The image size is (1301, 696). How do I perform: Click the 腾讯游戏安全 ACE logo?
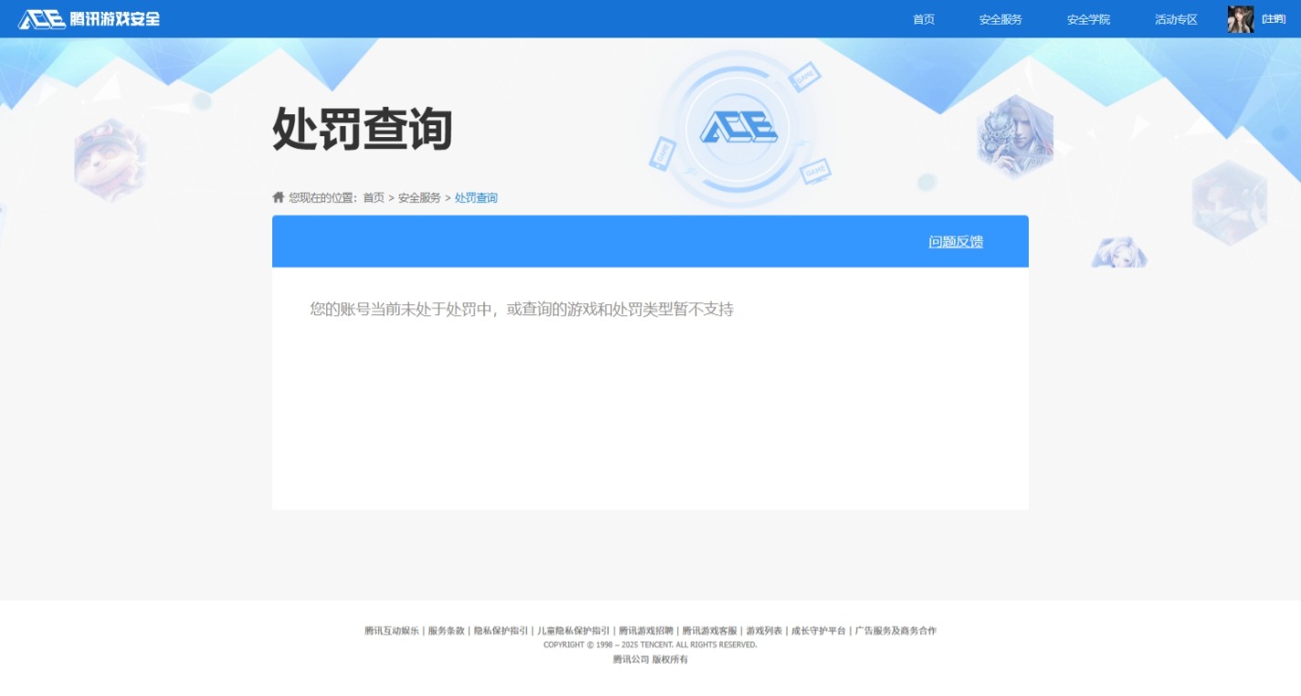pyautogui.click(x=87, y=18)
